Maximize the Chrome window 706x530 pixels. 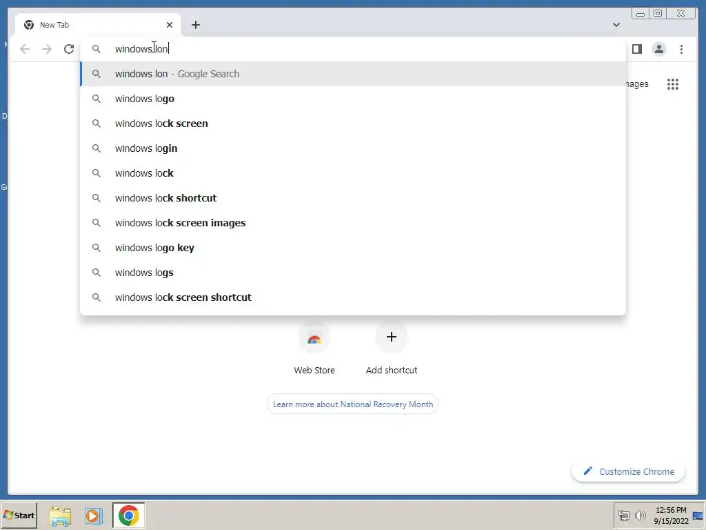point(658,14)
